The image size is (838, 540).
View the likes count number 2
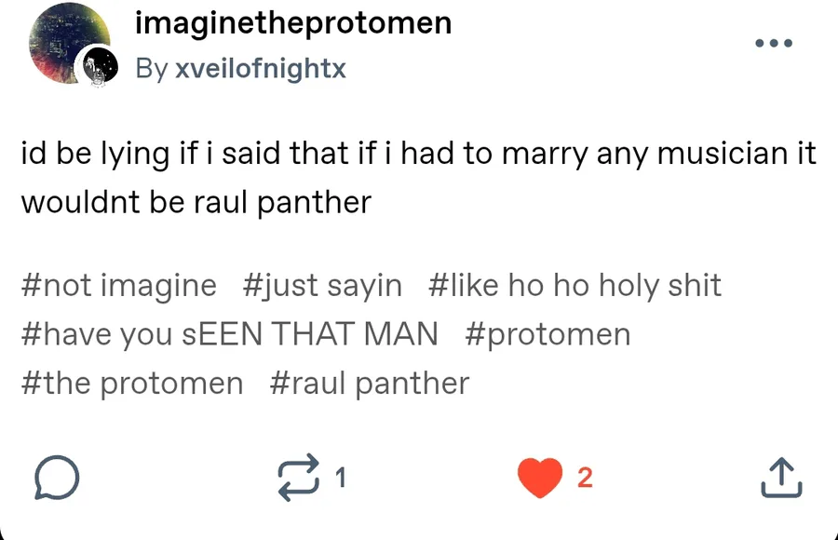point(585,479)
